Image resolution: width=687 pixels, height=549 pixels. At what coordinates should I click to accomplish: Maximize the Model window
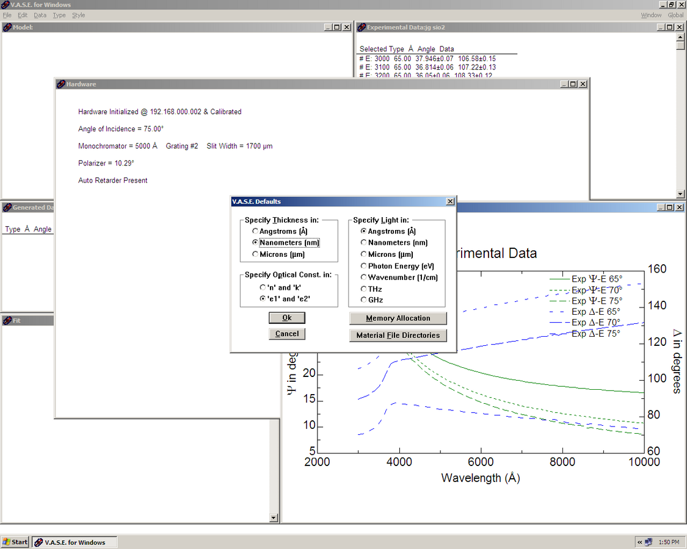(337, 27)
